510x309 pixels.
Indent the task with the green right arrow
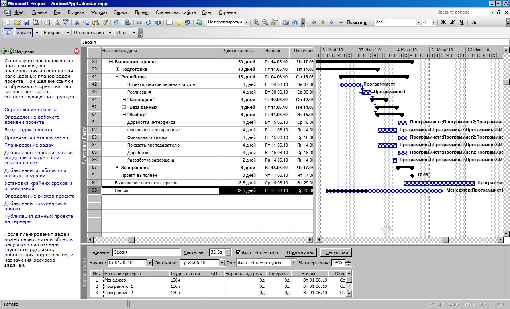tap(323, 22)
